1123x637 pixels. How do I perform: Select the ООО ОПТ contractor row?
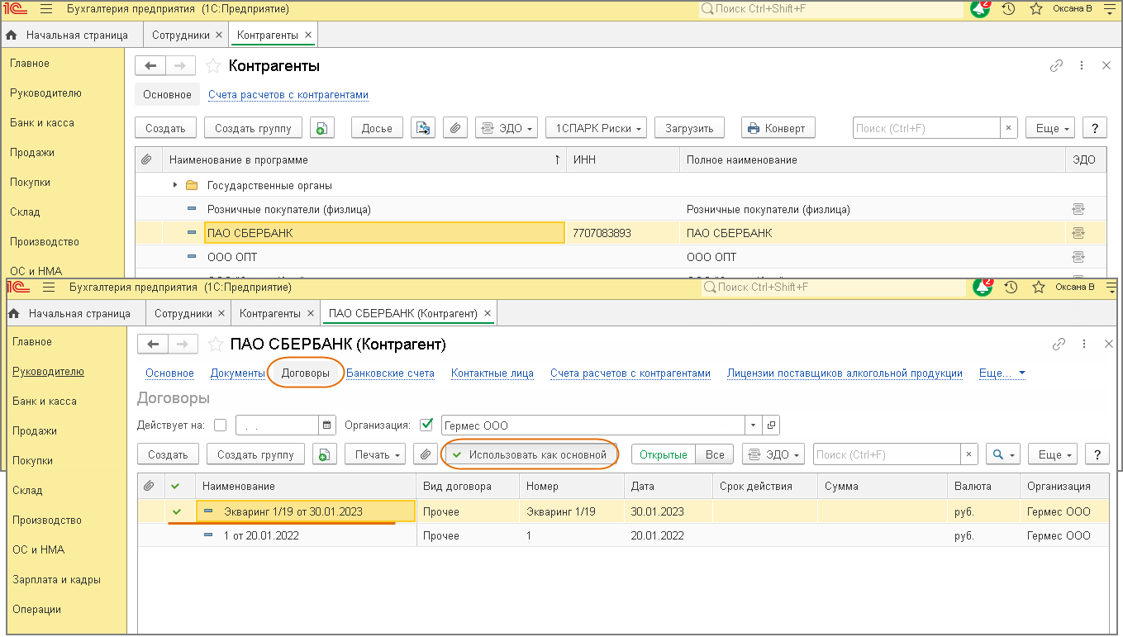621,257
